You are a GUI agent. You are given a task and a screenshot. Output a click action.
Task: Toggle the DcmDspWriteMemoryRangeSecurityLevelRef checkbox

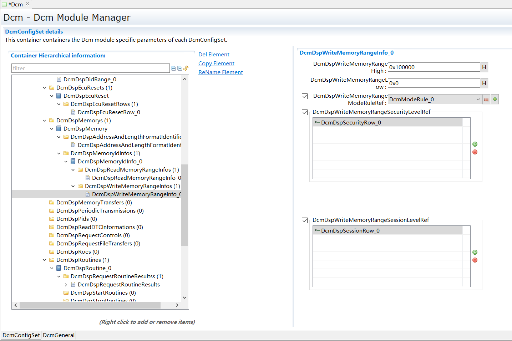pos(305,112)
